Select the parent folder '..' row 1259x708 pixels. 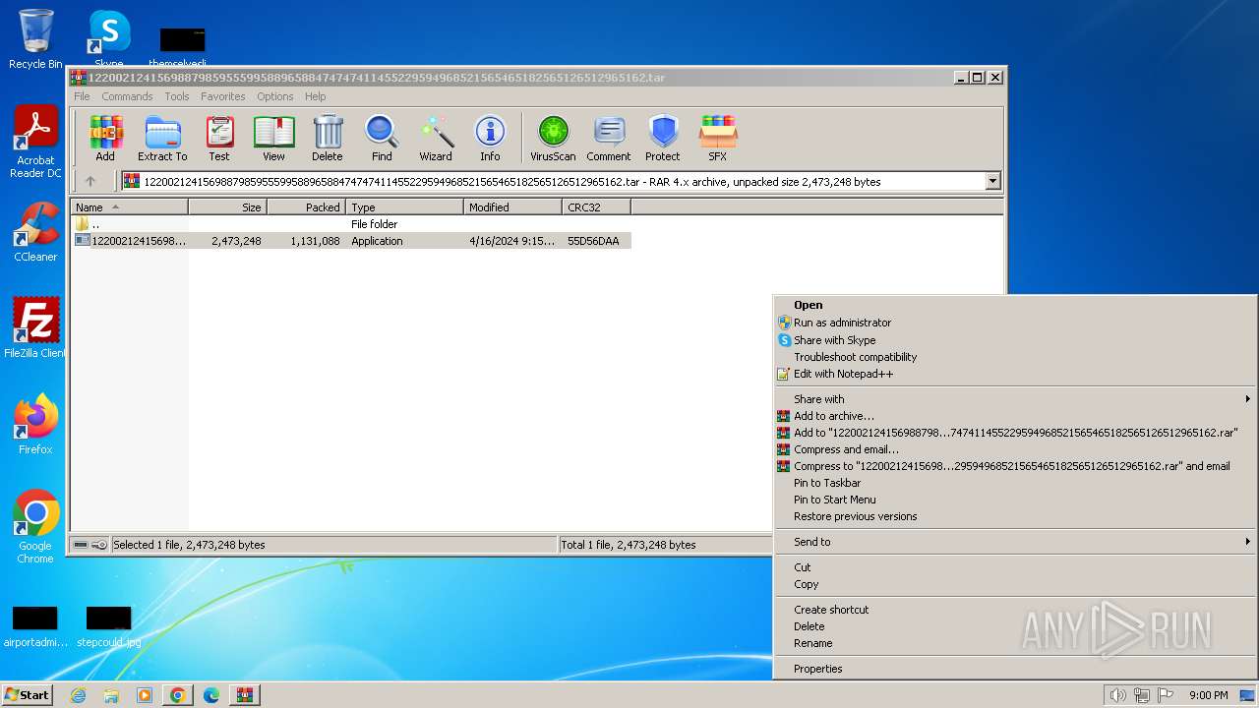tap(350, 224)
